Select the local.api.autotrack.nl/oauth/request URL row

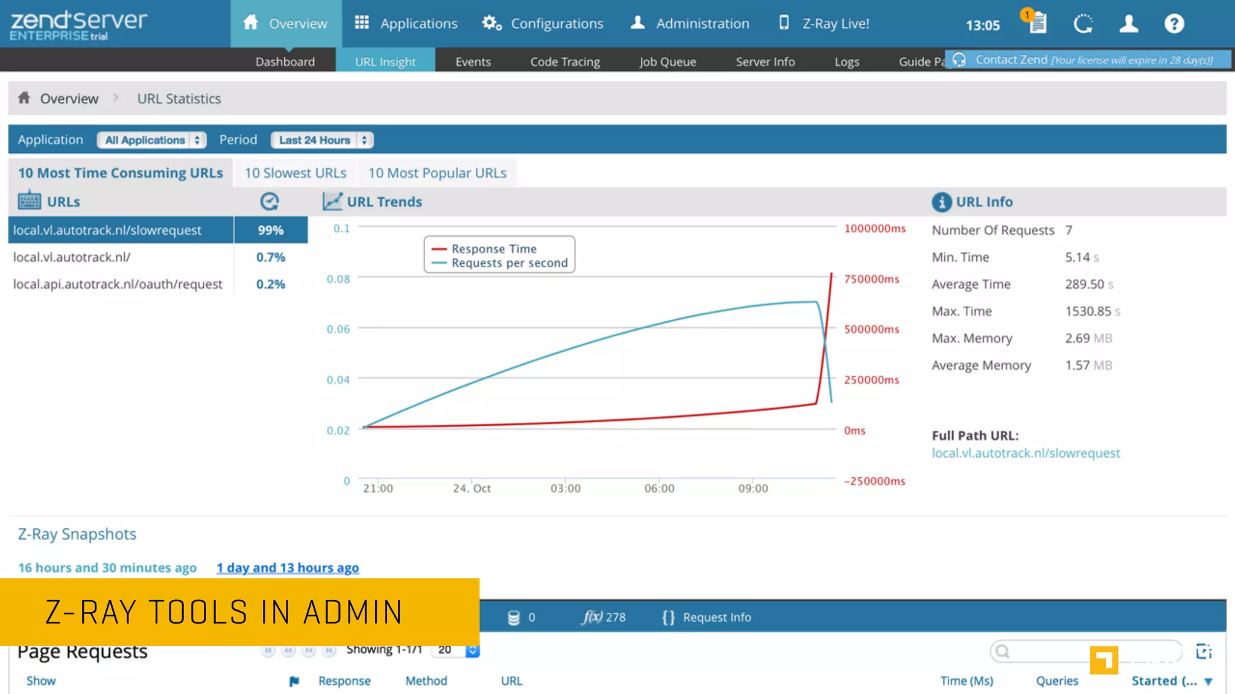(118, 284)
